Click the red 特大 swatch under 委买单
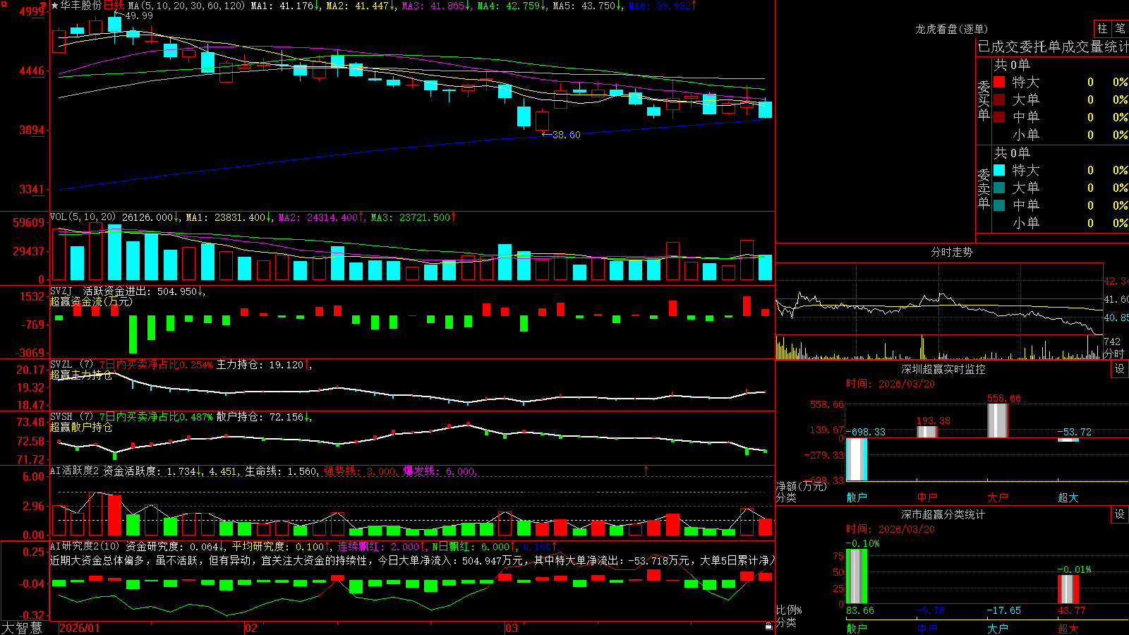 pyautogui.click(x=999, y=82)
